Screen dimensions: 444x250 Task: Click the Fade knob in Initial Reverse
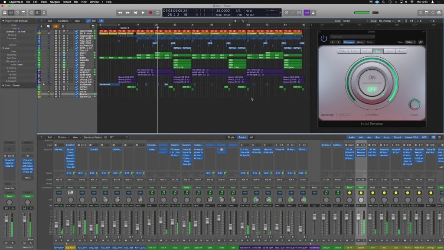[415, 104]
